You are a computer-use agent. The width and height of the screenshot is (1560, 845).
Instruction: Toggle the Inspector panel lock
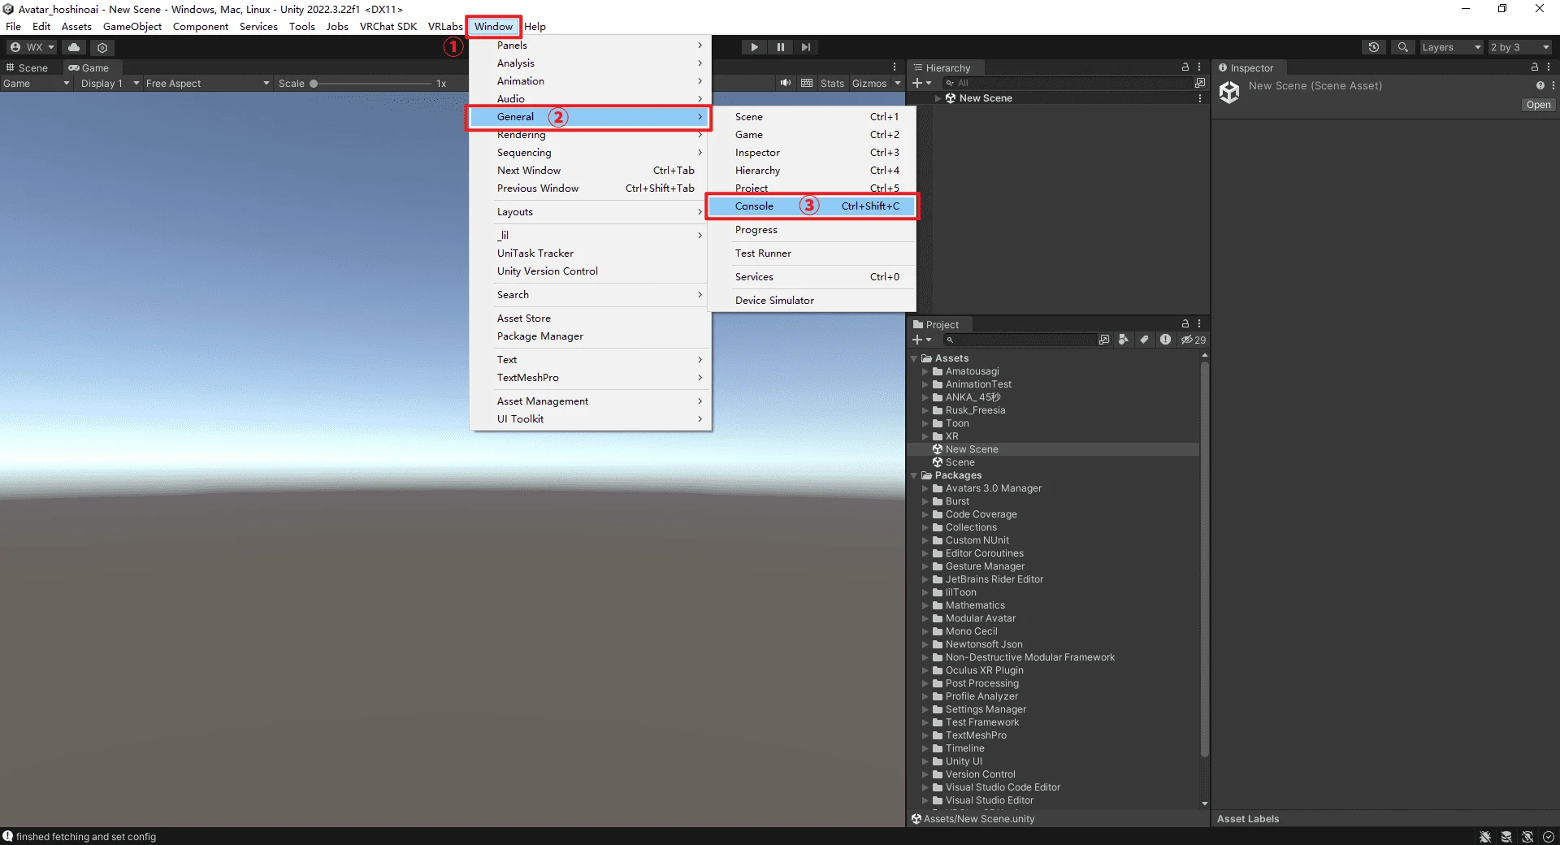1534,67
